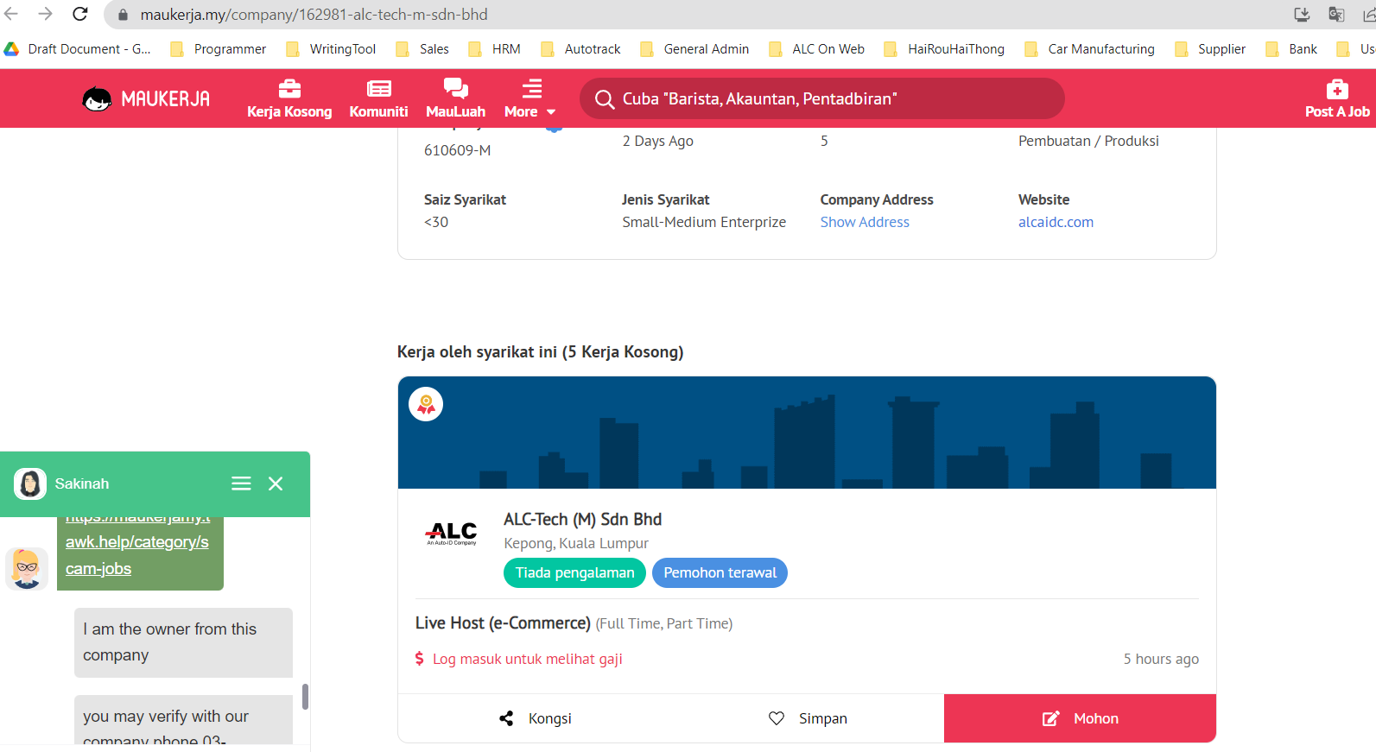
Task: Click the browser address bar URL
Action: [x=314, y=15]
